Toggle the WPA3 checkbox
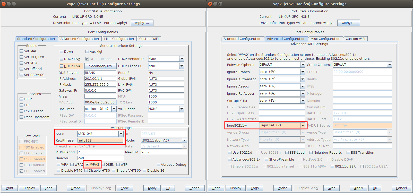This screenshot has height=193, width=413. (87, 165)
